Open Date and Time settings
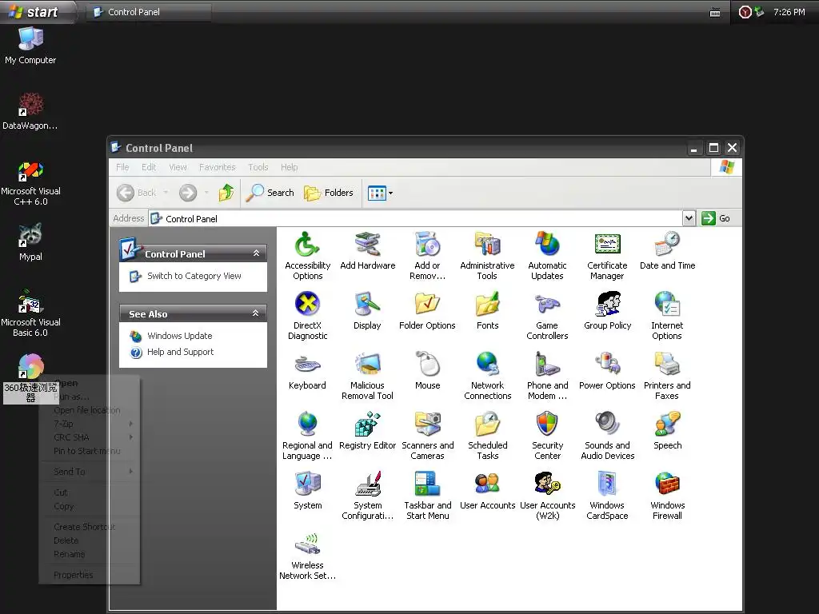Viewport: 819px width, 614px height. pos(667,252)
